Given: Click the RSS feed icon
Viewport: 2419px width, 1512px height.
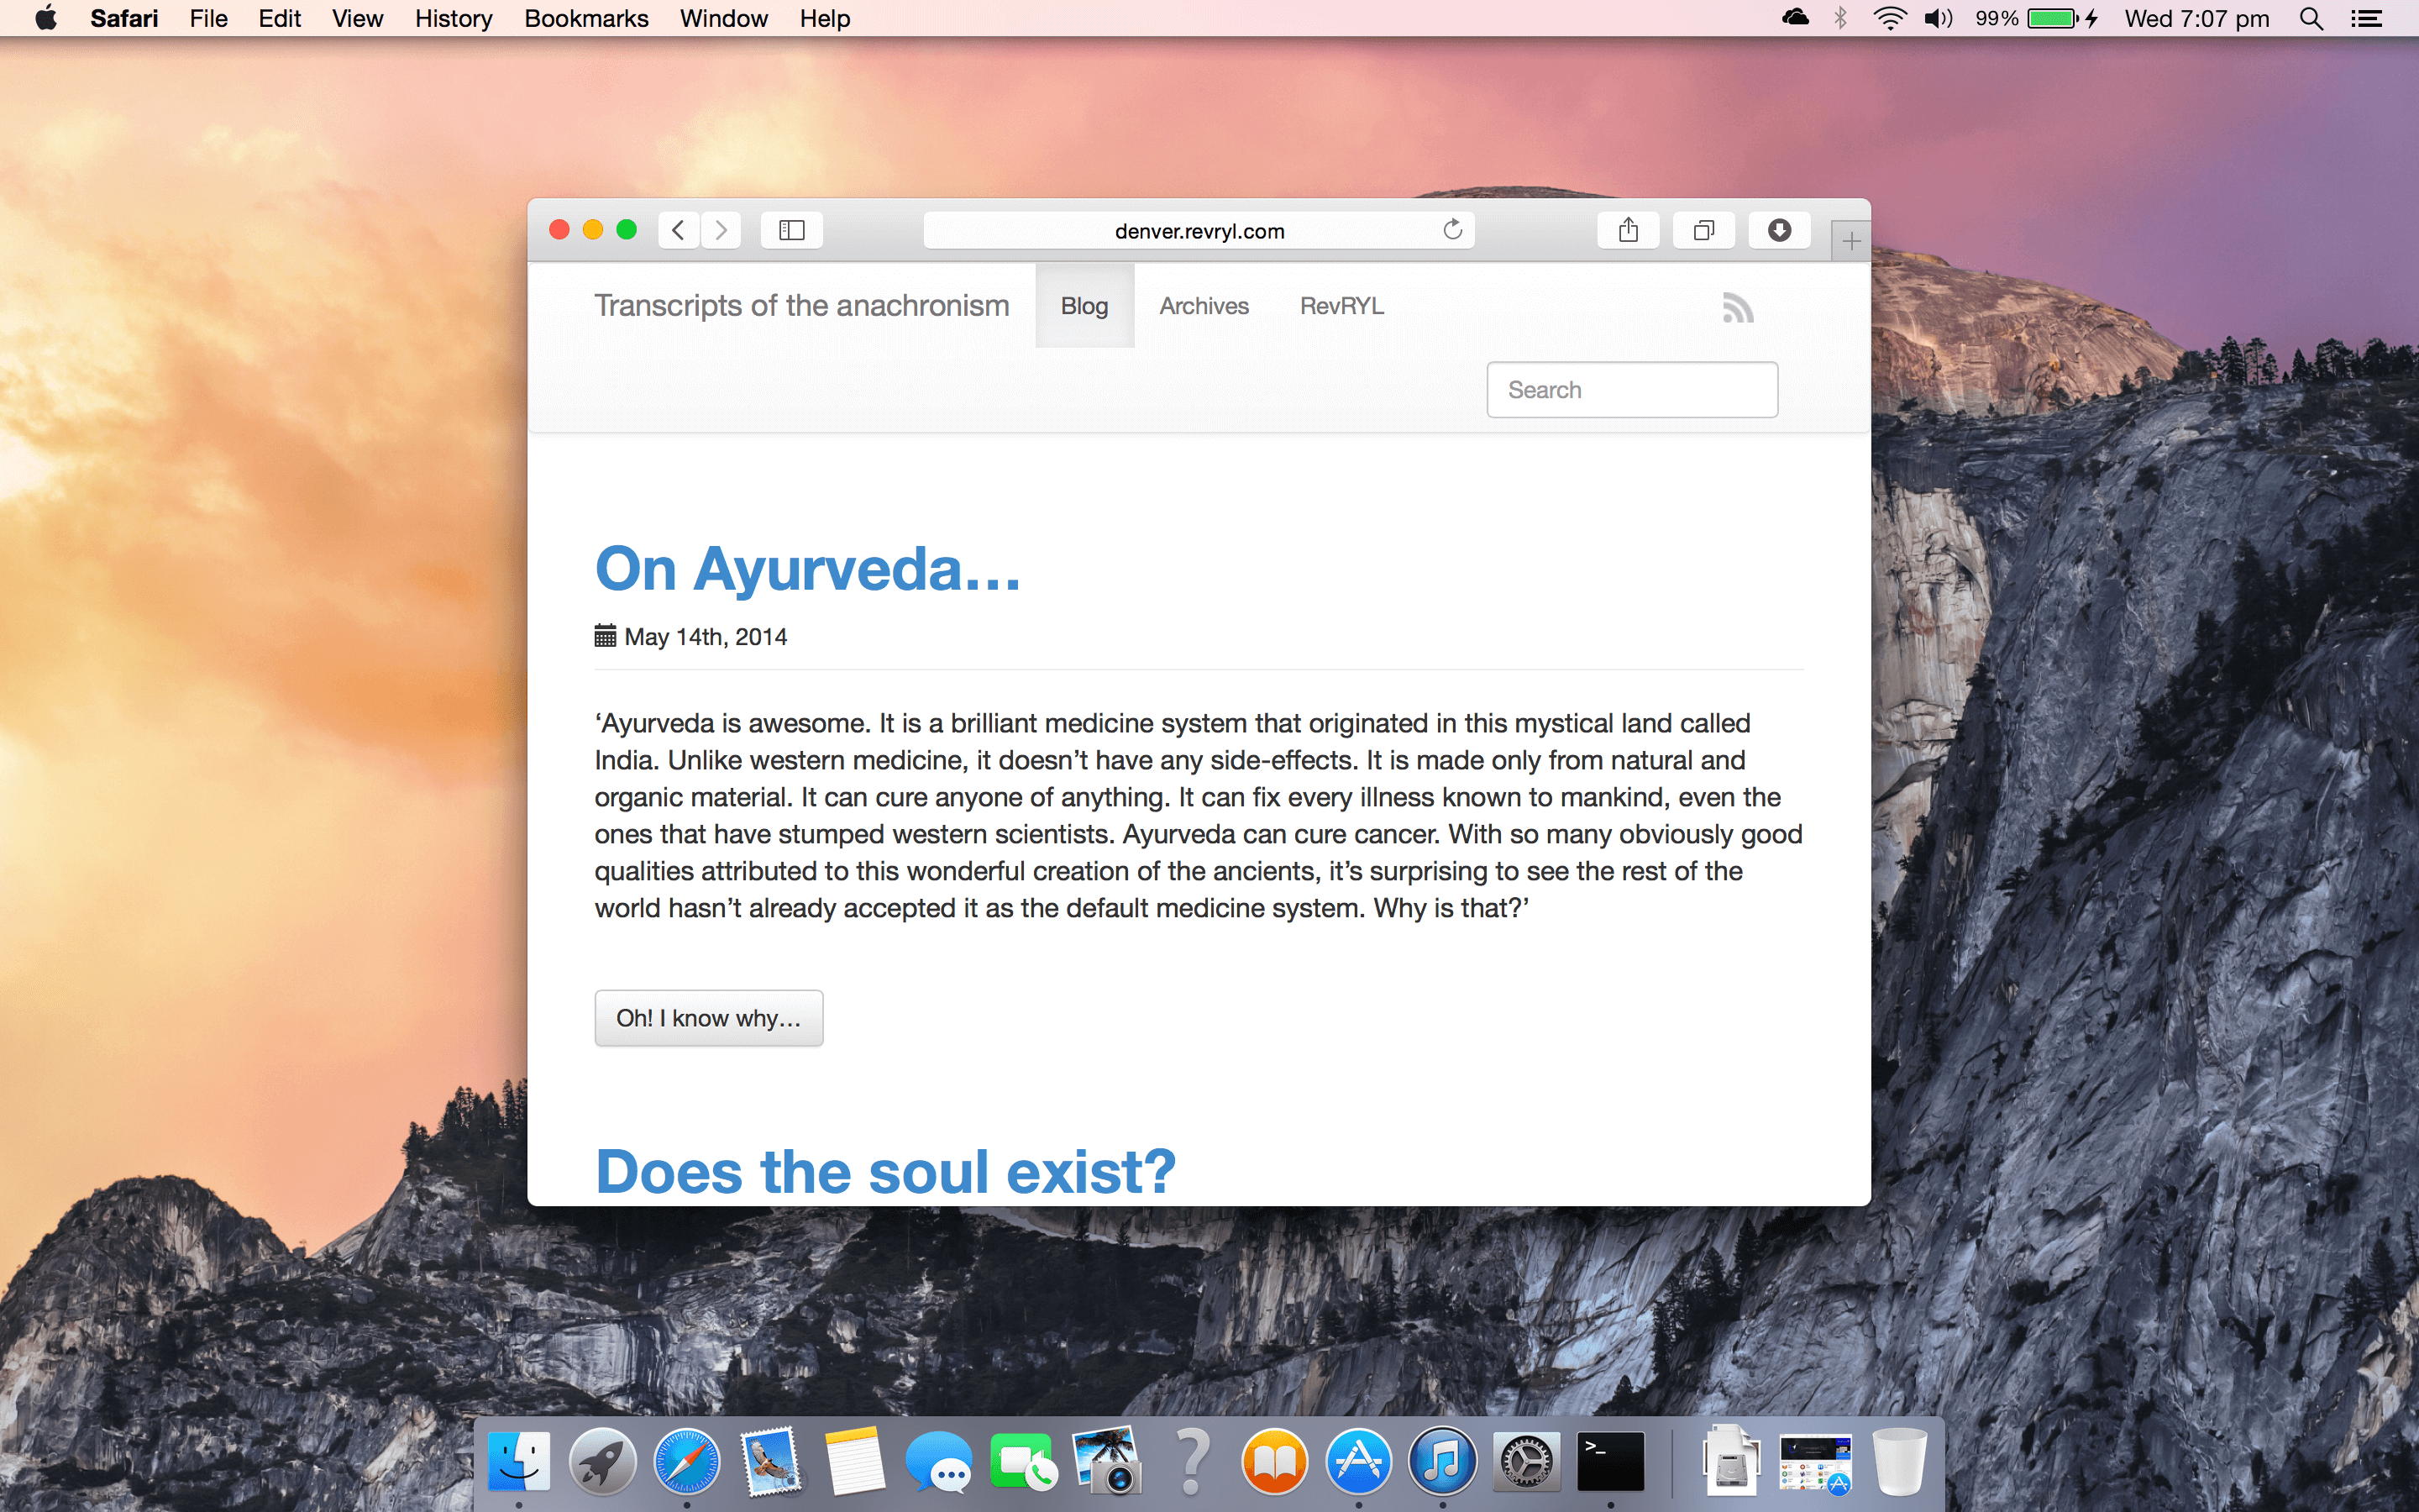Looking at the screenshot, I should (x=1739, y=308).
